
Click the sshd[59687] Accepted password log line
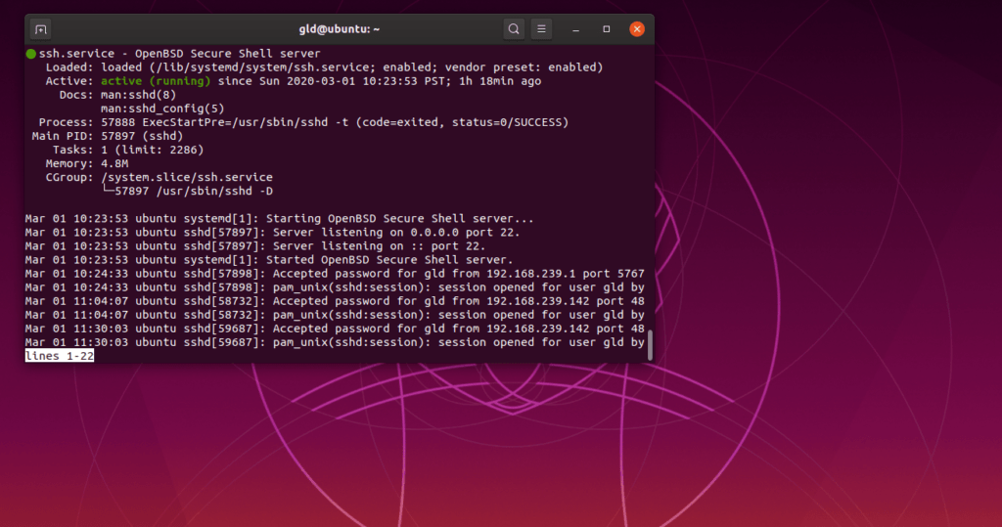coord(335,329)
